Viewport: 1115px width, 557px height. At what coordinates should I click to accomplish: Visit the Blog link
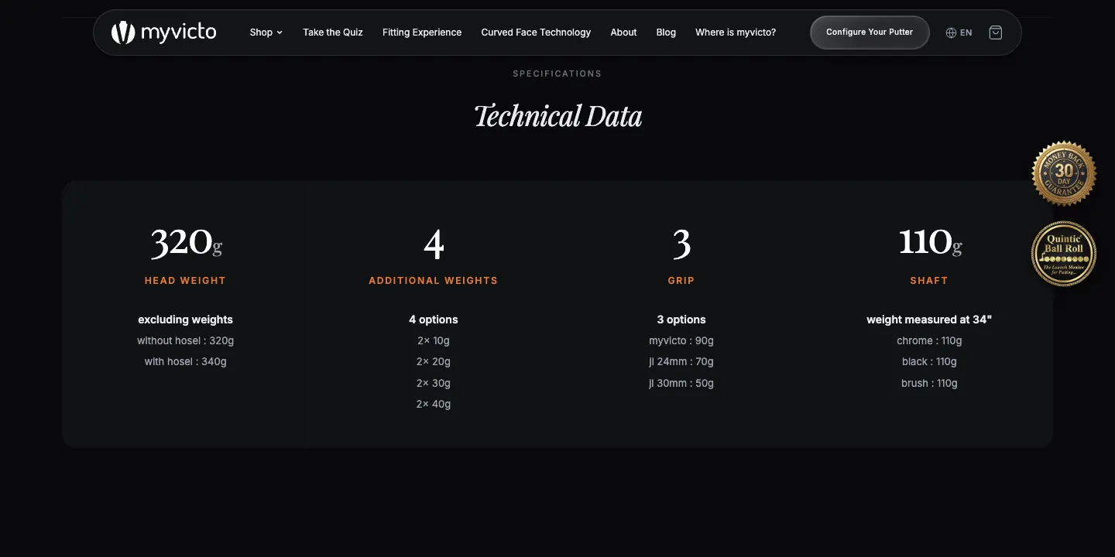[666, 32]
